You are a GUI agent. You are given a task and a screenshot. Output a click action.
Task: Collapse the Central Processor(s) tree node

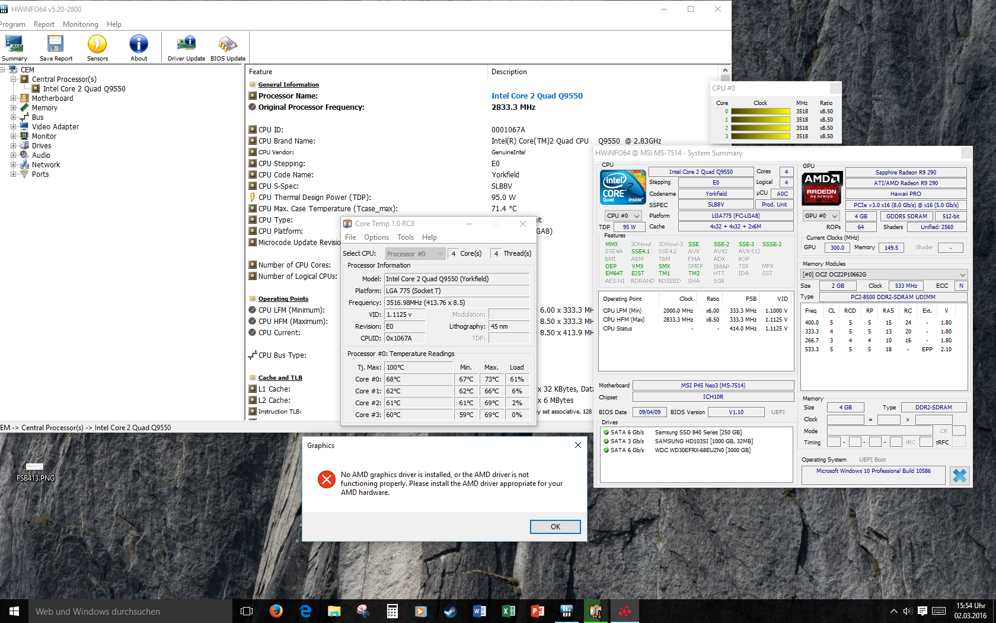pyautogui.click(x=13, y=79)
